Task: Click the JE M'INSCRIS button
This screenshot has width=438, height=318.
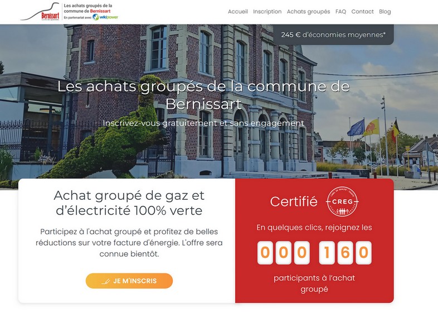Action: [x=129, y=281]
